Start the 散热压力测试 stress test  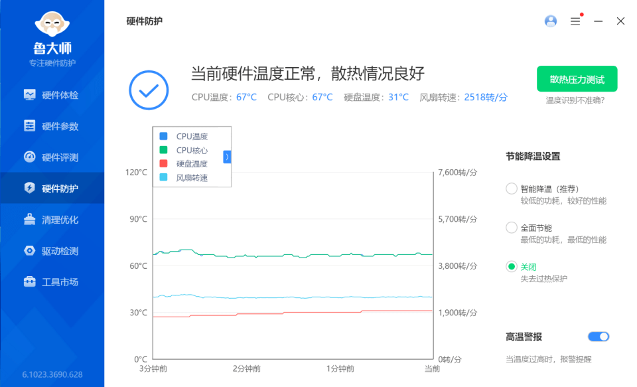point(577,78)
